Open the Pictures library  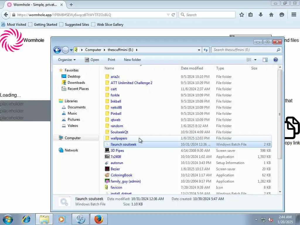point(71,120)
